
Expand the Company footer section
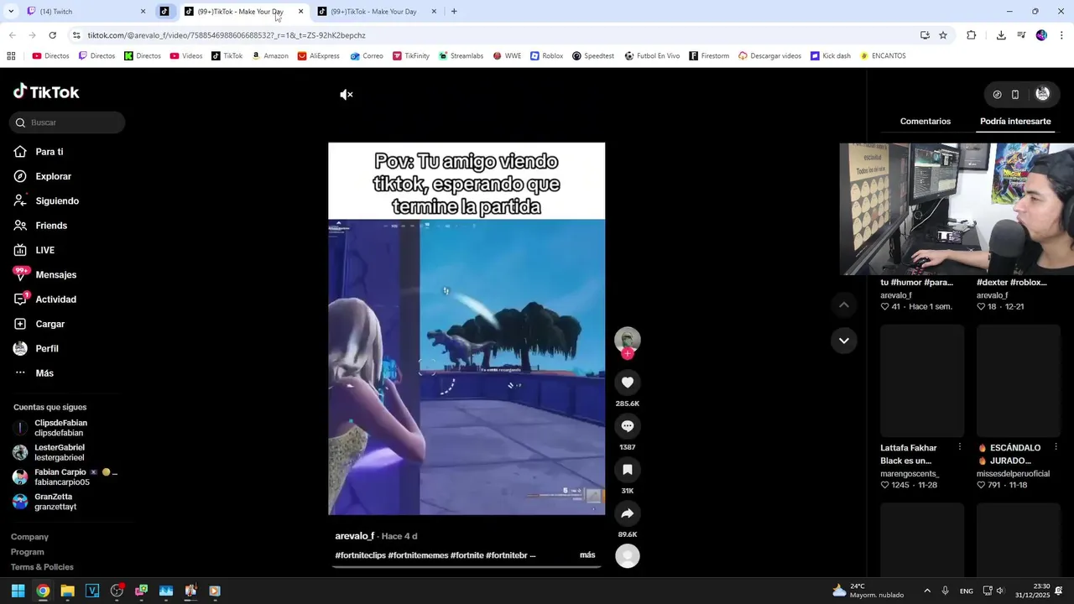pos(29,537)
